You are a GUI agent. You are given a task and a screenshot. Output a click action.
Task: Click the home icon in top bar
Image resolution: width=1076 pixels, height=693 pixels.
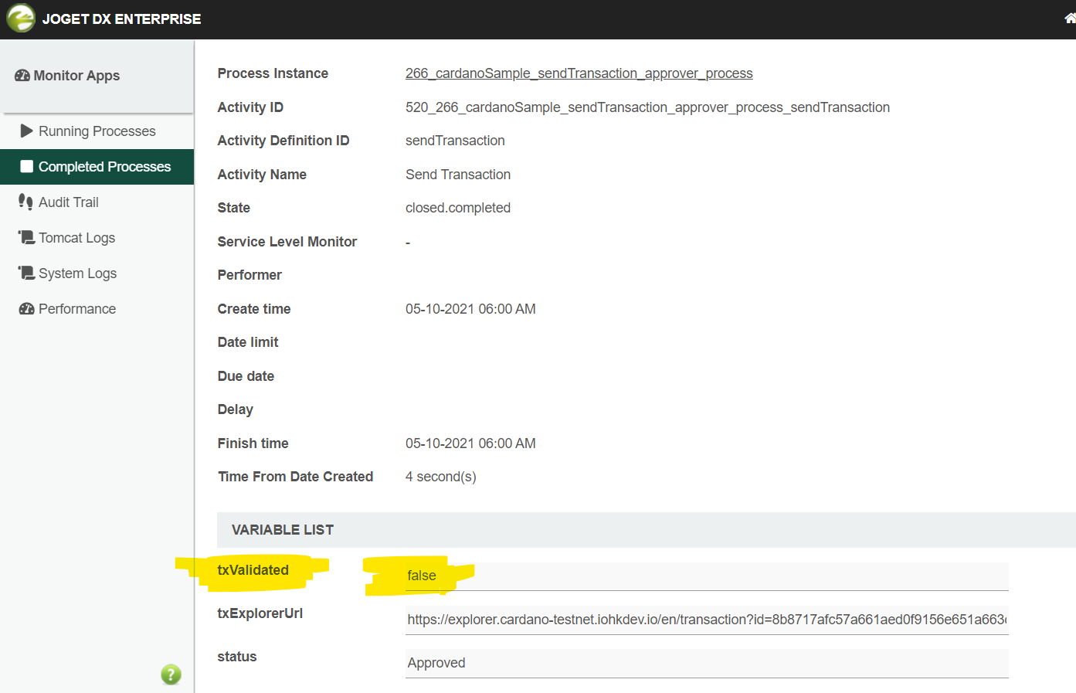point(1070,19)
